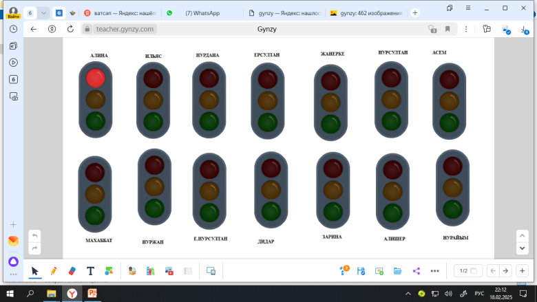The height and width of the screenshot is (302, 537).
Task: Select the pencil drawing tool
Action: click(x=54, y=271)
